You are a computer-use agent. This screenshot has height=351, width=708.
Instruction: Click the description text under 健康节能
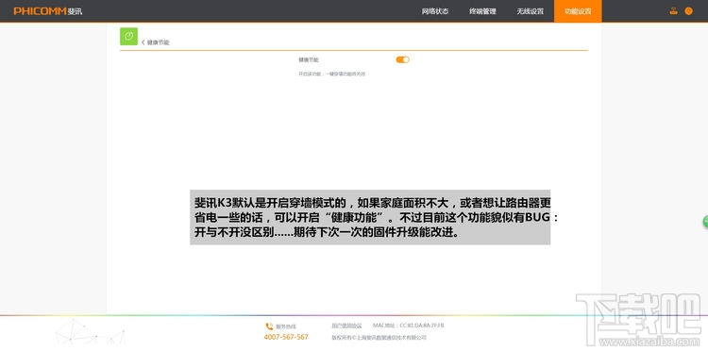click(x=332, y=74)
